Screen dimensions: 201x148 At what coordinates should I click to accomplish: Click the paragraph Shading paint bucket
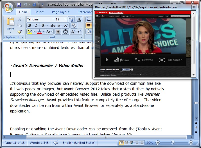[x=89, y=32]
